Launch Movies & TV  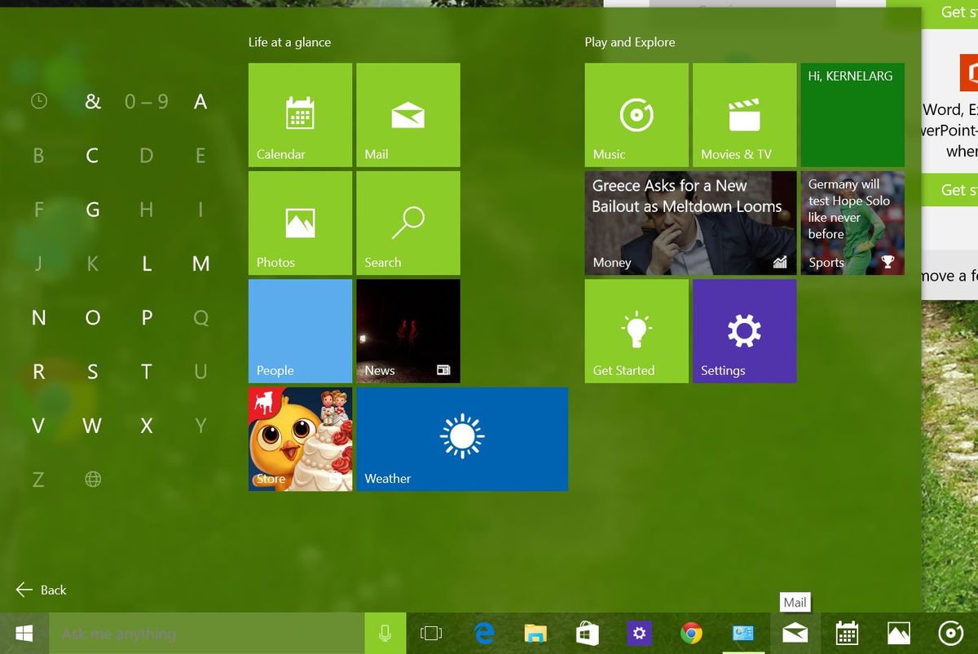(x=744, y=114)
